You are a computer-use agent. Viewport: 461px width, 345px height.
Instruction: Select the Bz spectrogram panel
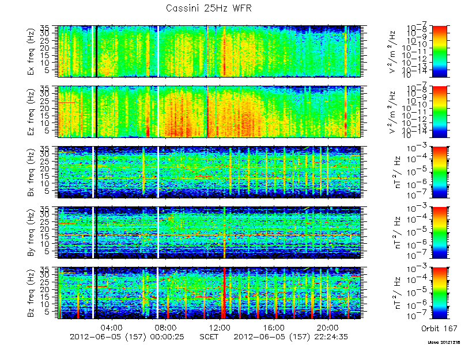pos(209,293)
